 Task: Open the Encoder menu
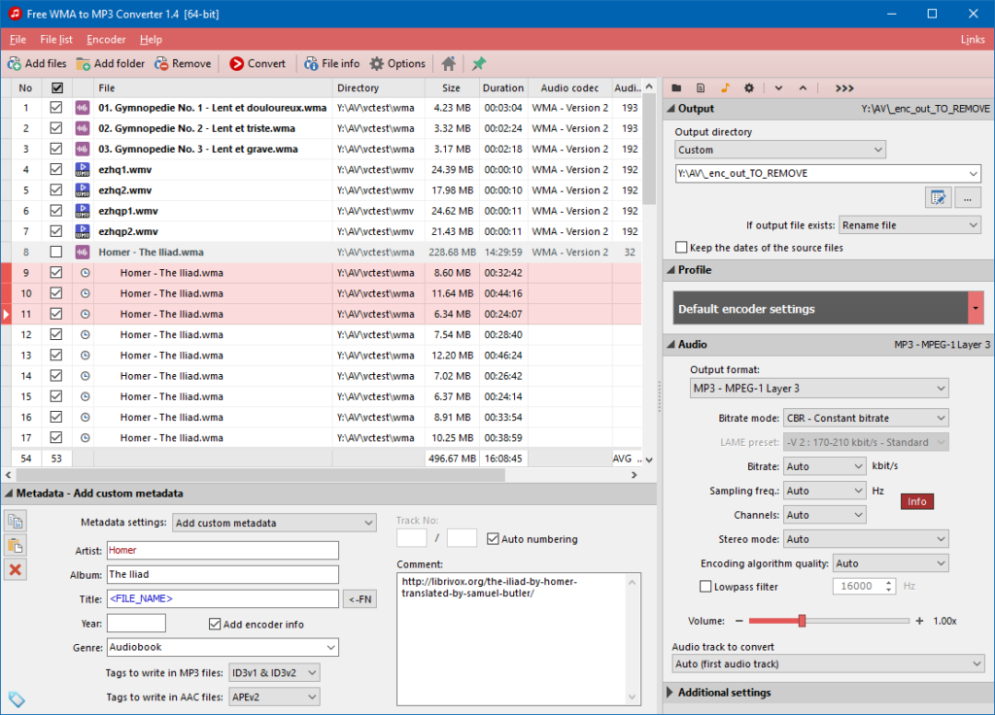(106, 39)
